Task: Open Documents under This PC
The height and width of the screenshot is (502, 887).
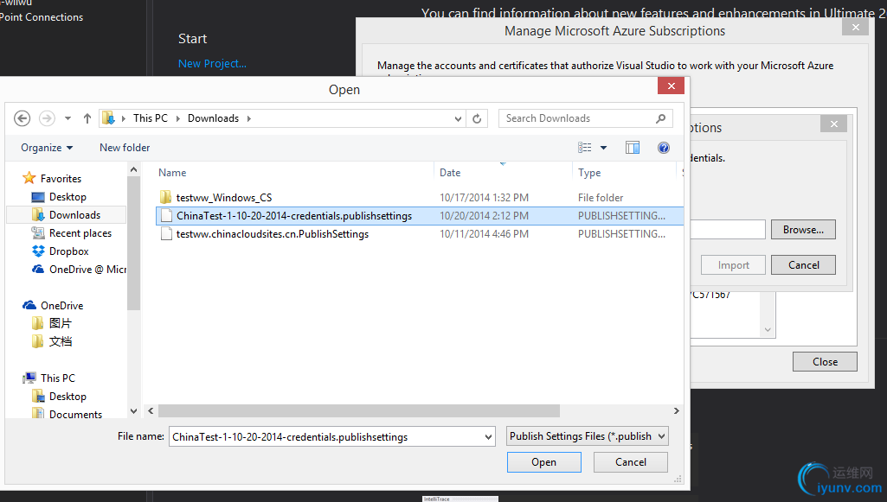Action: [76, 414]
